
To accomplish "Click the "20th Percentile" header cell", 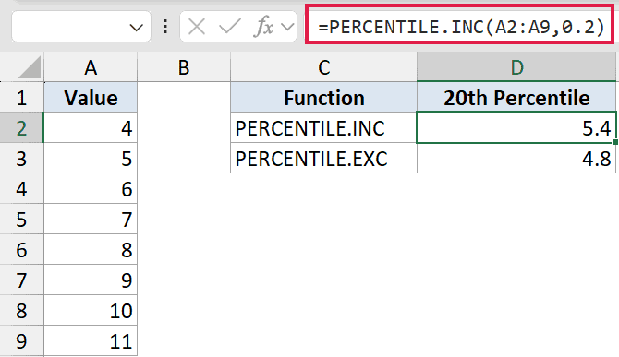I will click(516, 98).
